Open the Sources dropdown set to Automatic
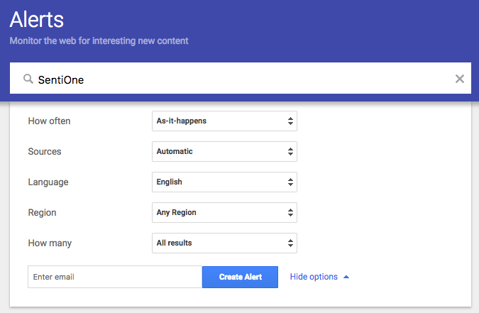 [224, 151]
